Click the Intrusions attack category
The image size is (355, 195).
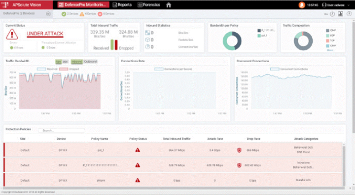click(x=303, y=162)
